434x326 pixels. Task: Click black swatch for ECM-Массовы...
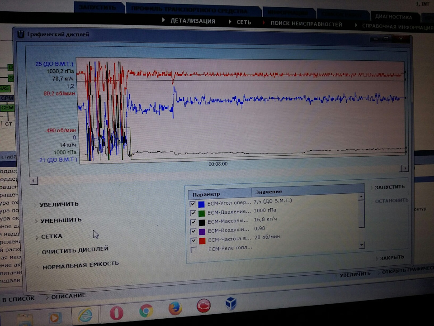pos(202,222)
